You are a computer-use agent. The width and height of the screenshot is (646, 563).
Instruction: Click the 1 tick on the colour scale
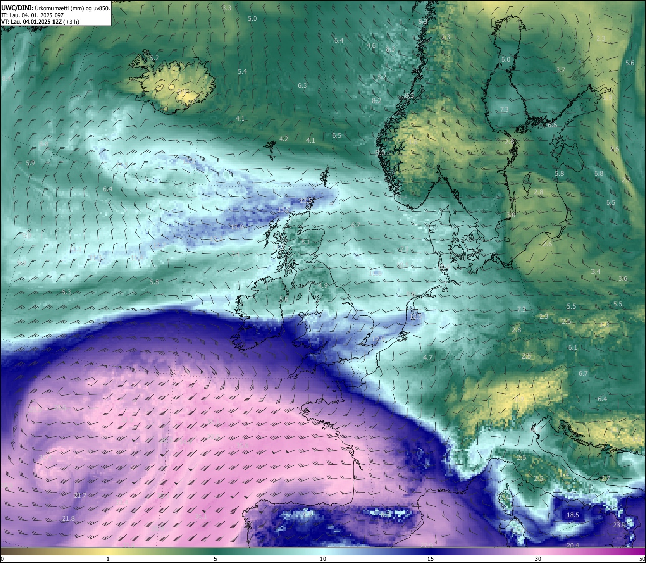108,559
